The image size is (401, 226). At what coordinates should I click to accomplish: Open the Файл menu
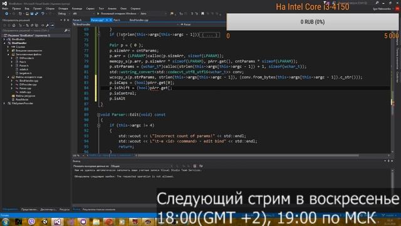(5, 8)
